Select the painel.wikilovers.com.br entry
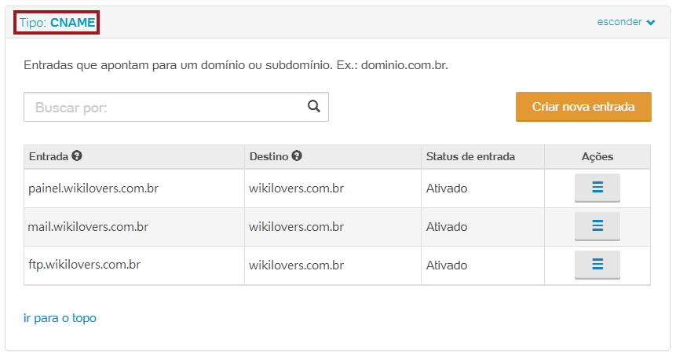This screenshot has width=676, height=355. pyautogui.click(x=94, y=188)
